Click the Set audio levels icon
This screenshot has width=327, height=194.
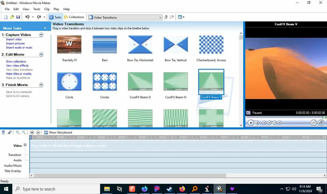coord(3,132)
